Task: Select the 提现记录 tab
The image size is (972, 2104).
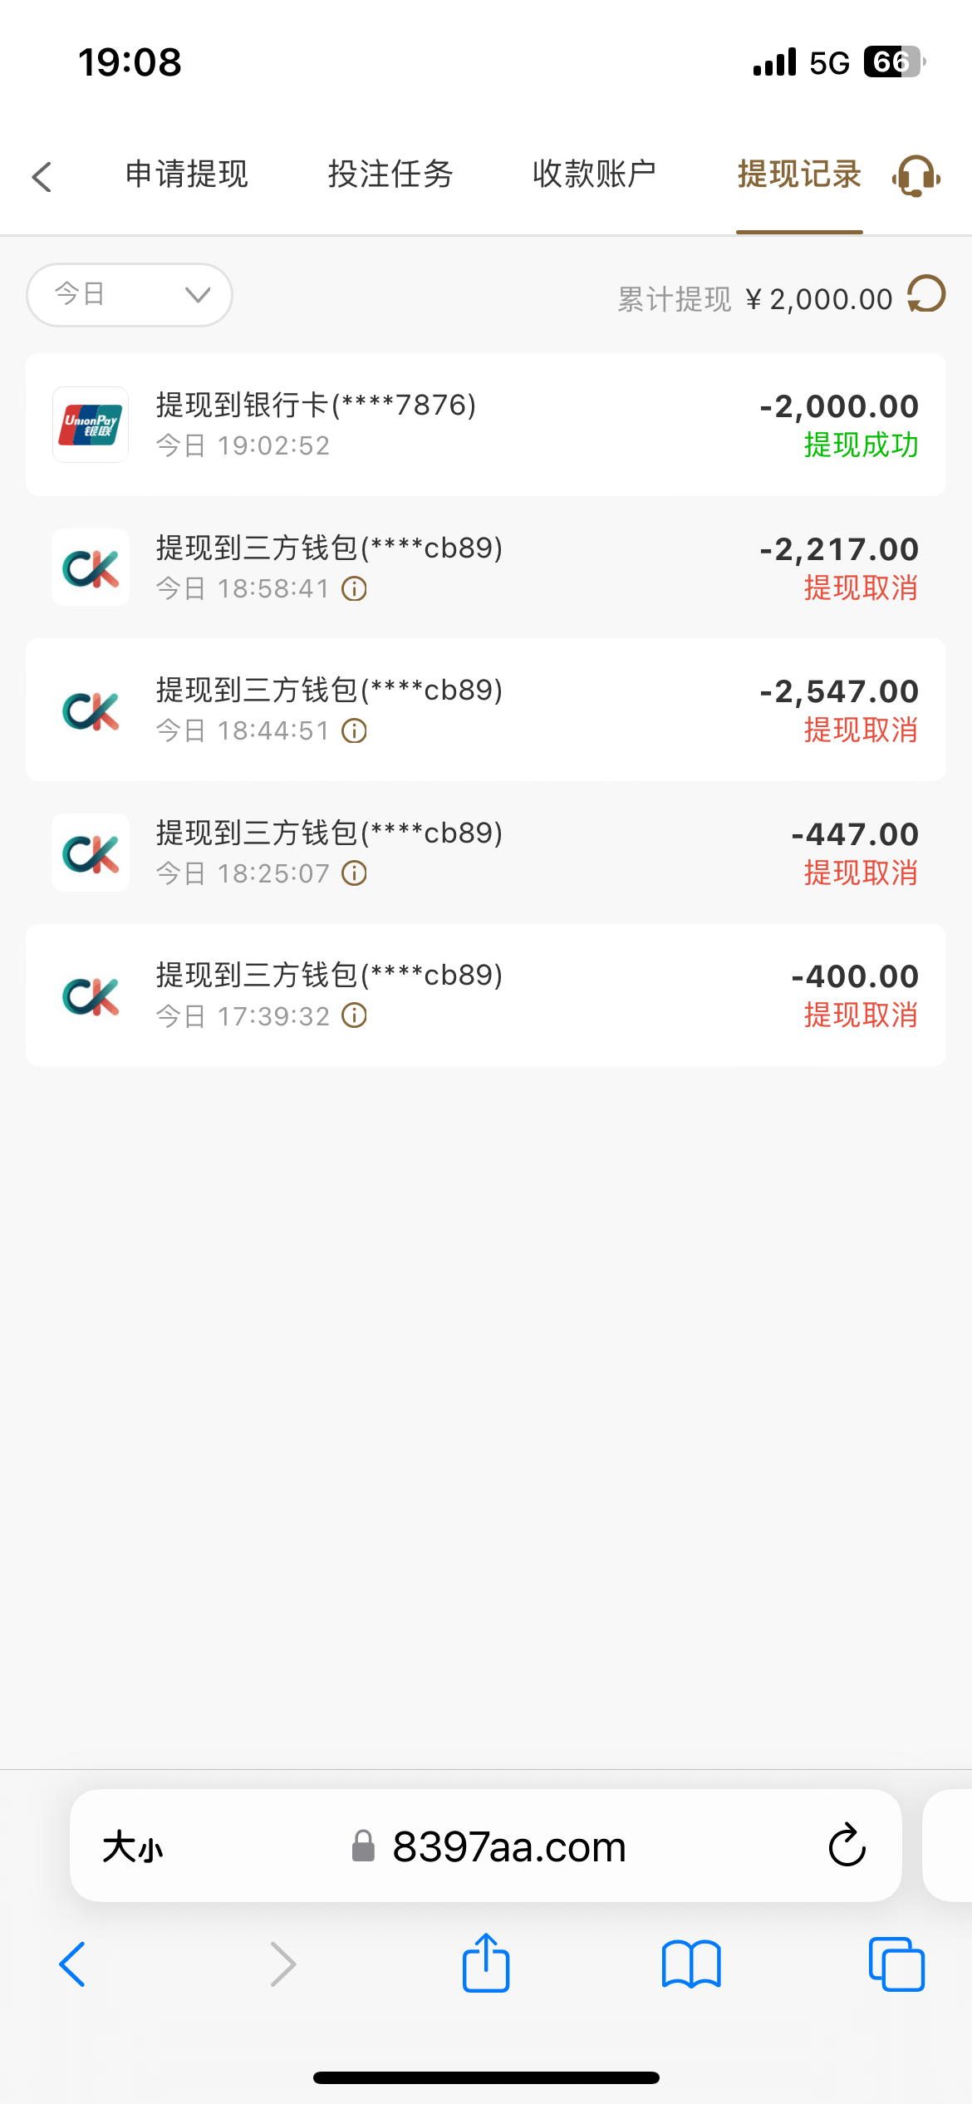Action: tap(799, 175)
